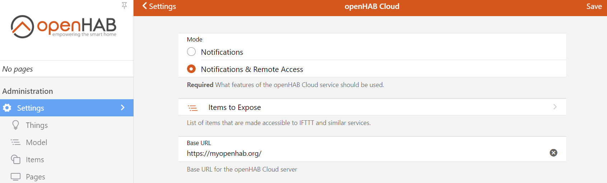Click the Items stacked-squares icon

click(15, 159)
